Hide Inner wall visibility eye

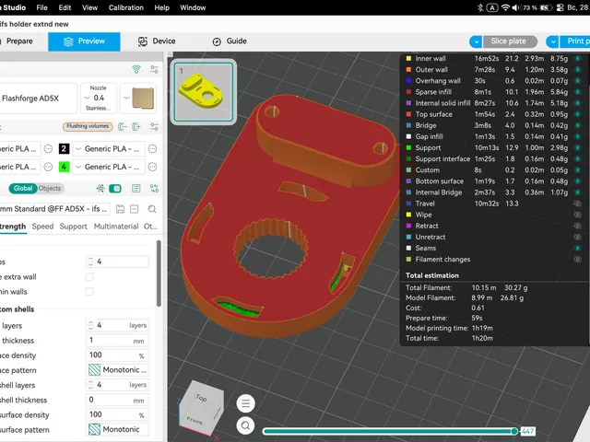tap(578, 59)
